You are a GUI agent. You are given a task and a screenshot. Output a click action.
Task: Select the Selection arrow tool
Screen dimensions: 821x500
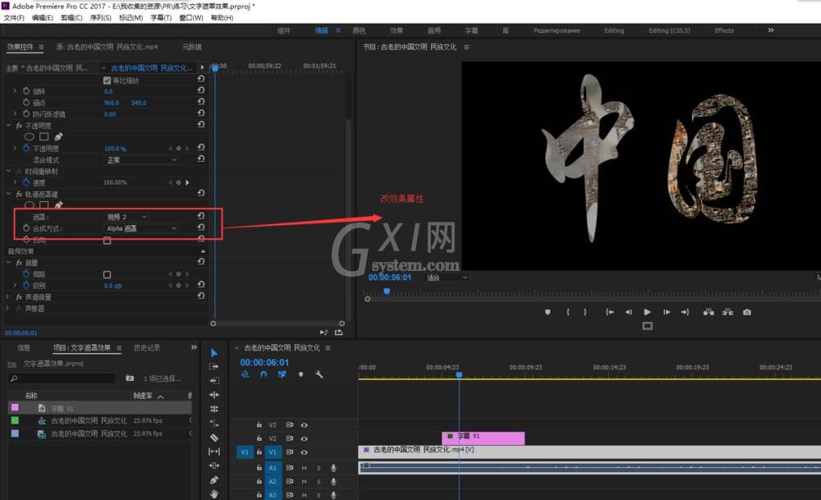pos(214,353)
